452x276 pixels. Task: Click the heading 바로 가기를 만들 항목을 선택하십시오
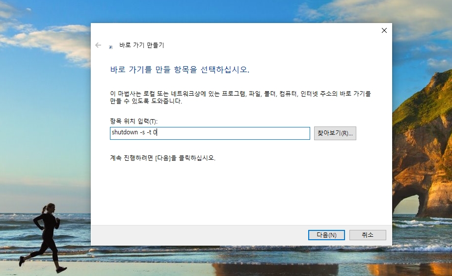180,70
